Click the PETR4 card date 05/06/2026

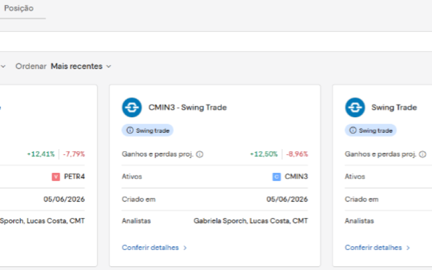pos(64,199)
